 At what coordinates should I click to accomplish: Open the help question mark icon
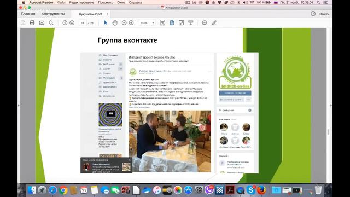point(313,14)
